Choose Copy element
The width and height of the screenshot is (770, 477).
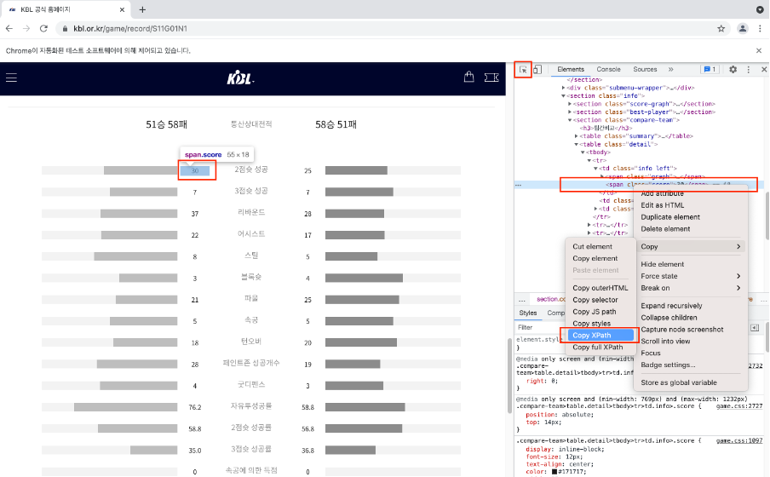tap(595, 258)
